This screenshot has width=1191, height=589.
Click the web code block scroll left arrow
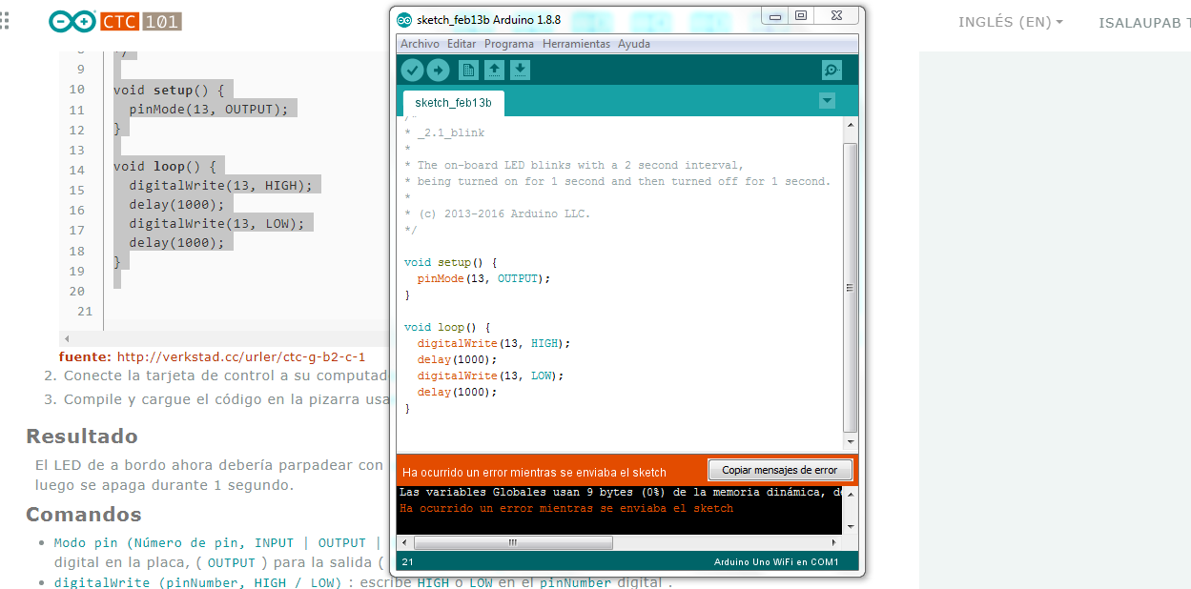coord(66,338)
